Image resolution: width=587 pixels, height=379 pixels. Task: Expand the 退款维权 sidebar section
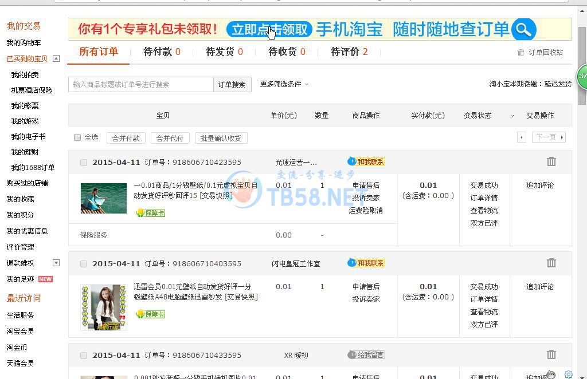[x=56, y=263]
